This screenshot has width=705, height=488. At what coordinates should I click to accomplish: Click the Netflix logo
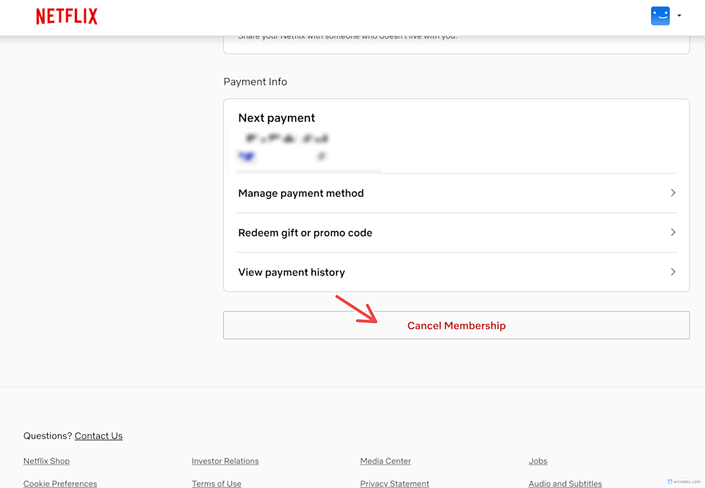point(66,15)
